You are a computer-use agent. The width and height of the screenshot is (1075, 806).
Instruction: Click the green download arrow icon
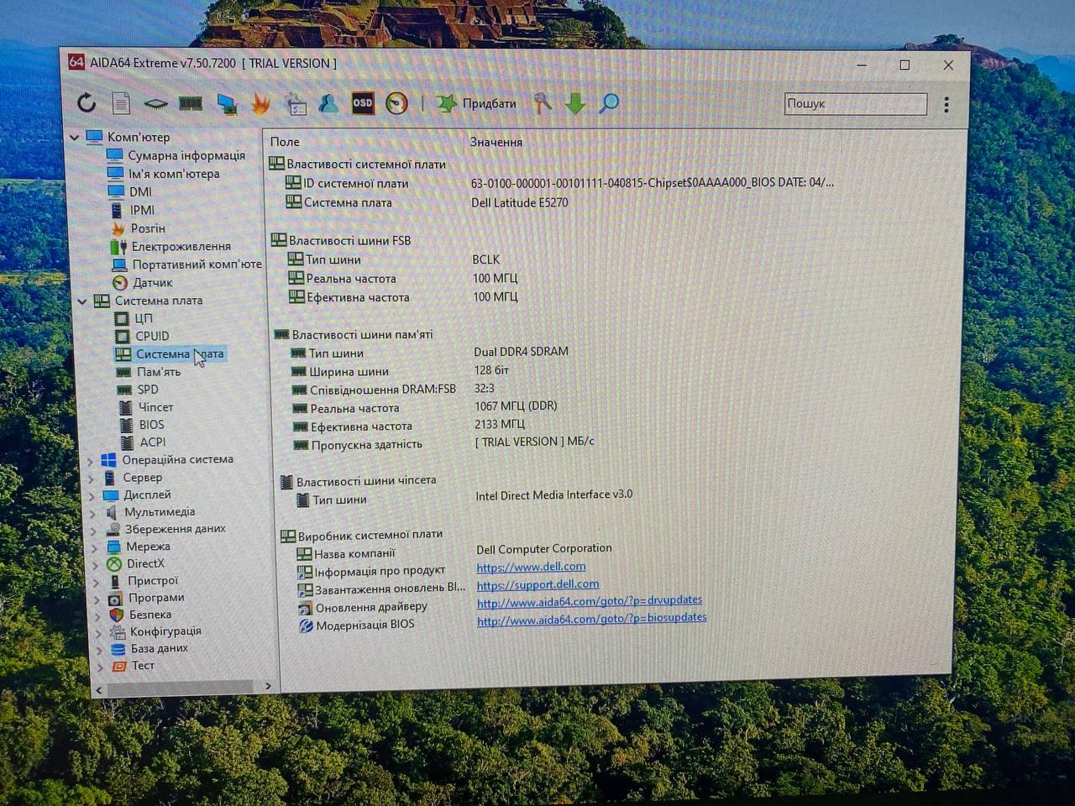coord(575,104)
